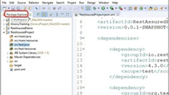The height and width of the screenshot is (95, 169).
Task: Select pom.xml in Package Explorer
Action: [20, 69]
